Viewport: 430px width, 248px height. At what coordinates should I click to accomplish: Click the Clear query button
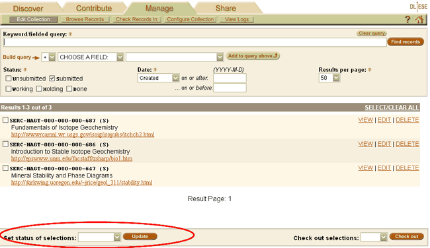pyautogui.click(x=372, y=34)
